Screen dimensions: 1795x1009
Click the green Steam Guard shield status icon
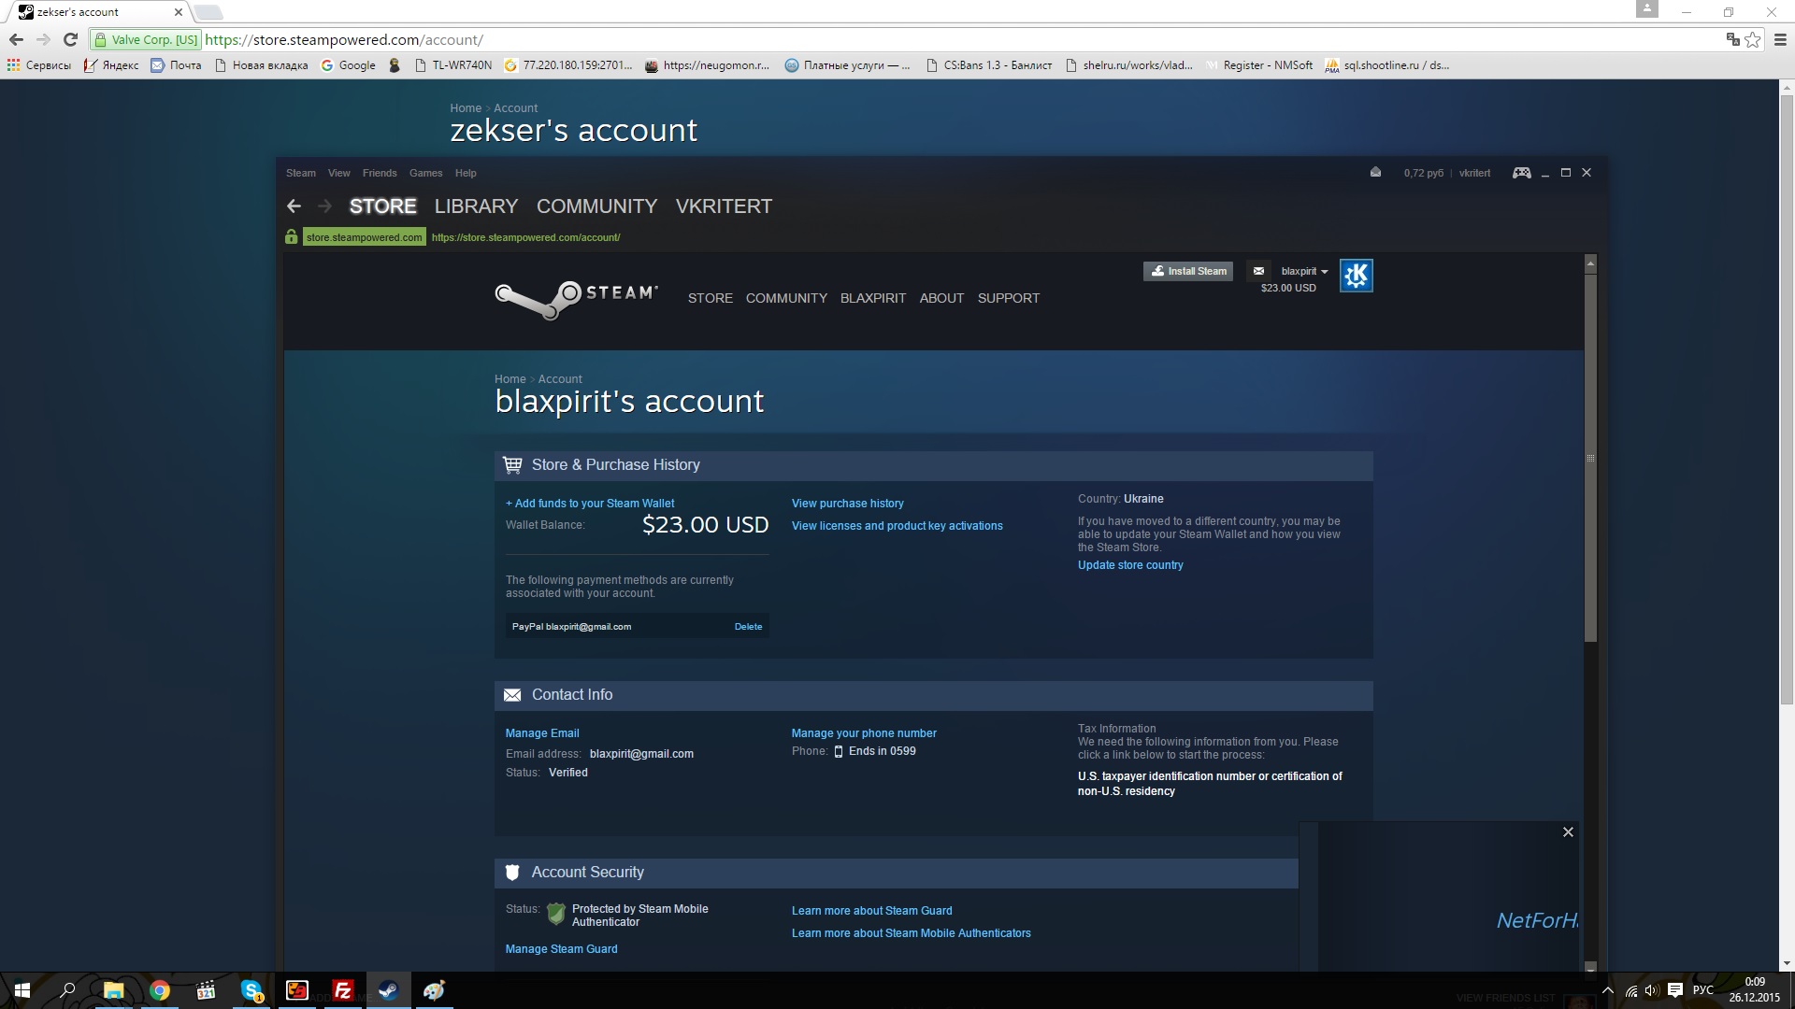(556, 914)
